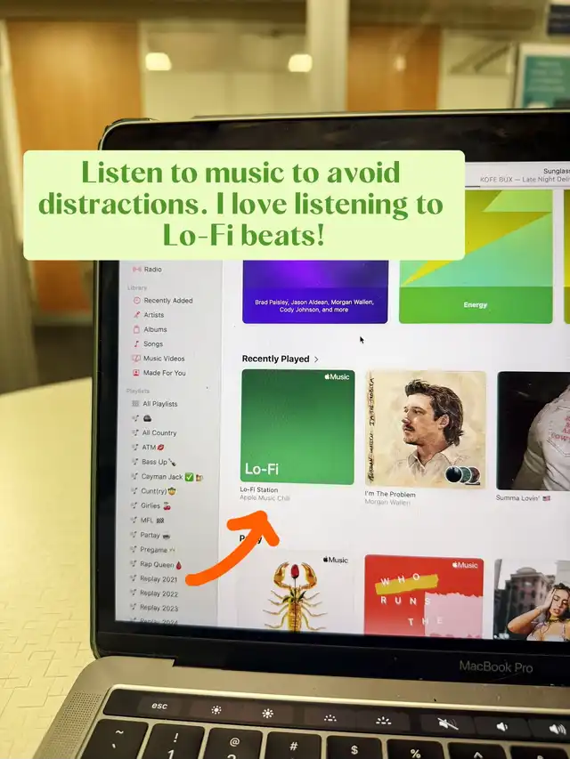
Task: Open Music Videos in the library
Action: 164,359
